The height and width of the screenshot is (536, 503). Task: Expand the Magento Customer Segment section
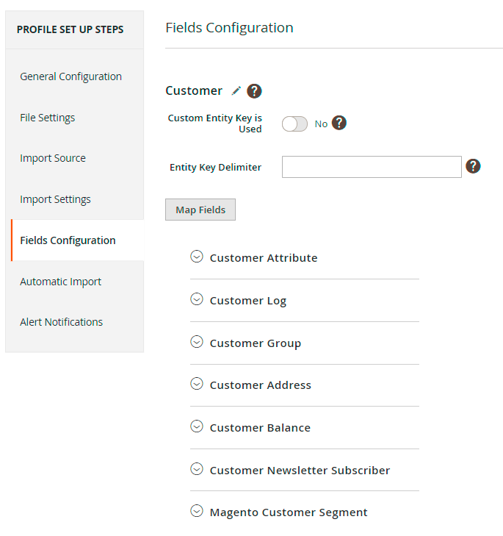(288, 512)
